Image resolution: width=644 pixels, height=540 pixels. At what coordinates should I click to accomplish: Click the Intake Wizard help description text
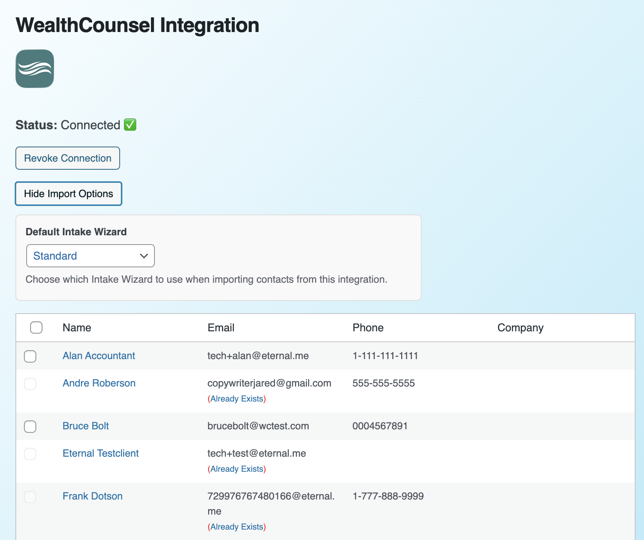[207, 279]
